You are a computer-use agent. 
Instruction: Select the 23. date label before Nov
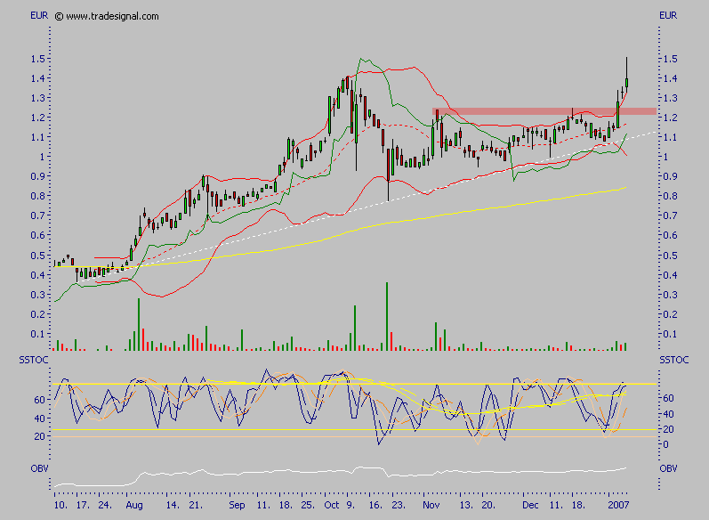pos(399,505)
